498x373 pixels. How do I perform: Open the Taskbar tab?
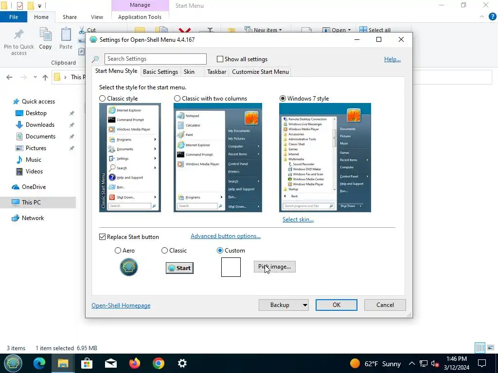click(x=216, y=72)
